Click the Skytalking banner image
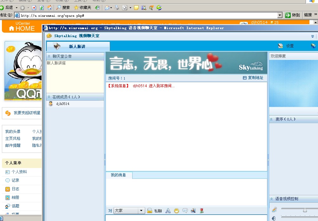 [186, 63]
